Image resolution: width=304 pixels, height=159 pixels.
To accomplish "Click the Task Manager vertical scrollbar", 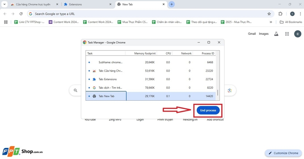I will coord(217,92).
